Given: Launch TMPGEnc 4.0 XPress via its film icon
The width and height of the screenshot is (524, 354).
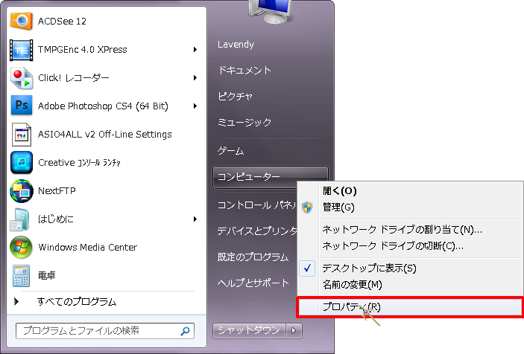Looking at the screenshot, I should (x=22, y=50).
